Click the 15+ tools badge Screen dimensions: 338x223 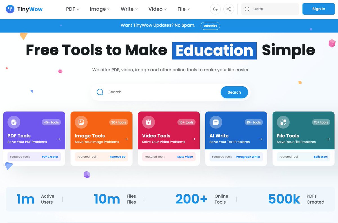321,122
